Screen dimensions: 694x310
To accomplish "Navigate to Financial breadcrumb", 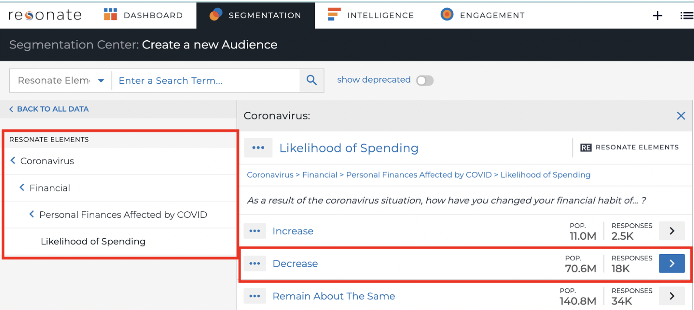I will [320, 175].
